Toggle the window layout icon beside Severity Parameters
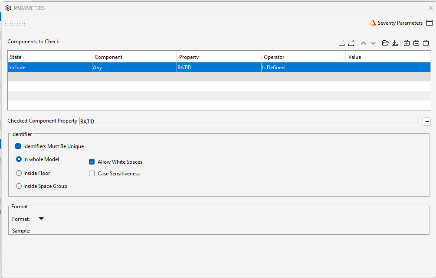Image resolution: width=436 pixels, height=278 pixels. [429, 23]
